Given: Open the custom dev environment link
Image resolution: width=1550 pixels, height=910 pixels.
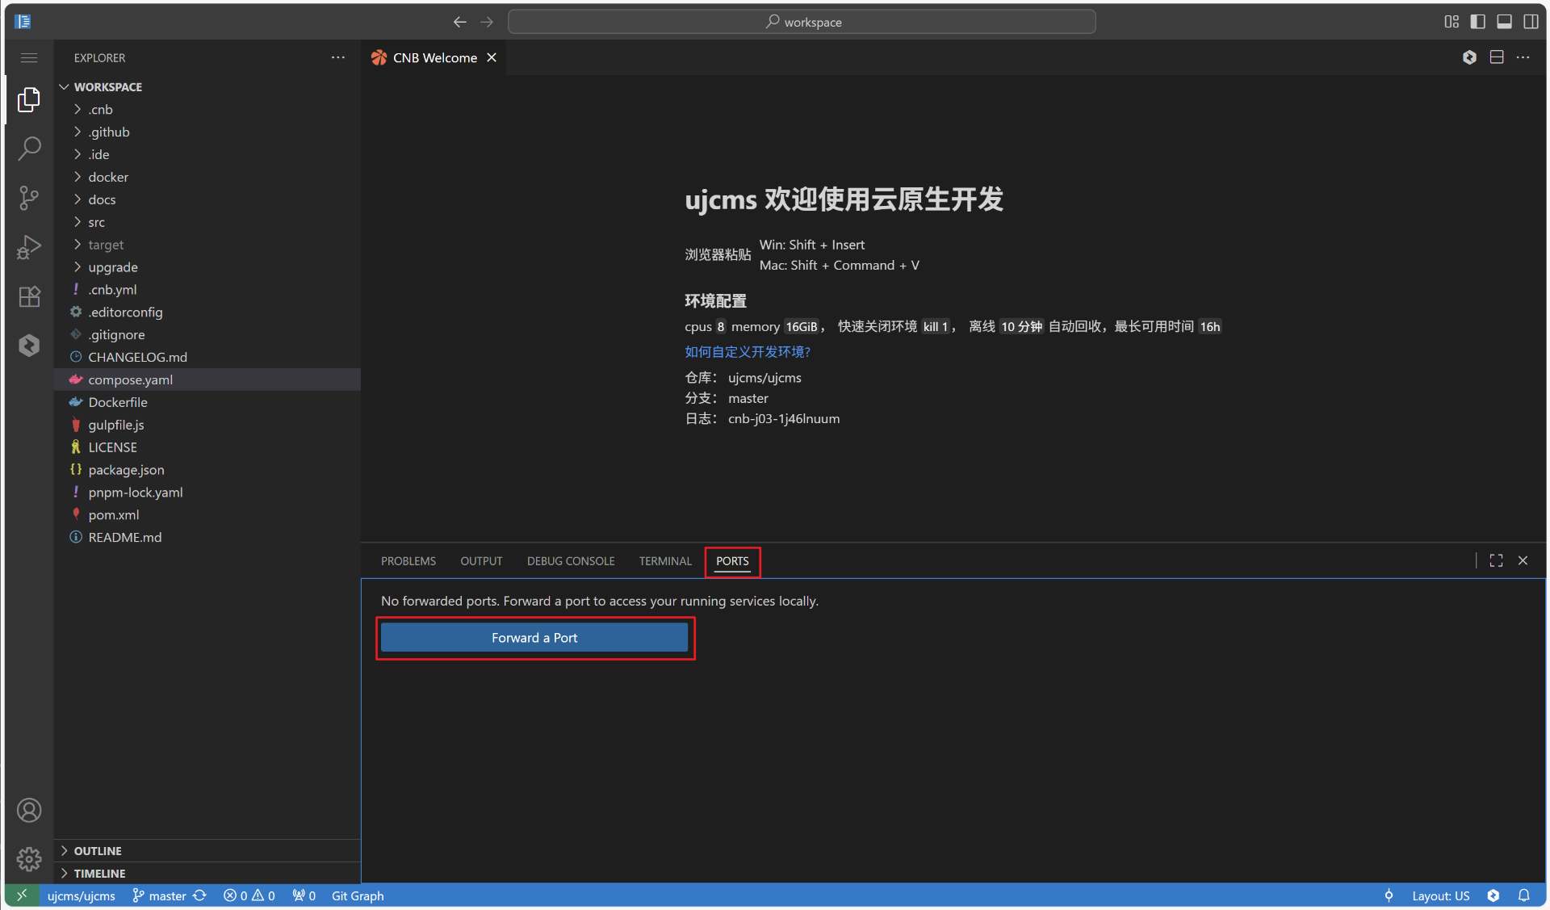Looking at the screenshot, I should [748, 352].
